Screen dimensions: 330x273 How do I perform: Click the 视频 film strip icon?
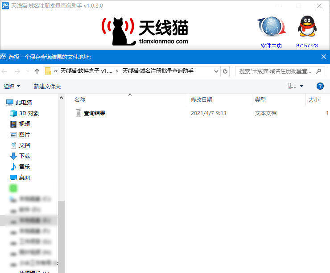click(x=13, y=124)
